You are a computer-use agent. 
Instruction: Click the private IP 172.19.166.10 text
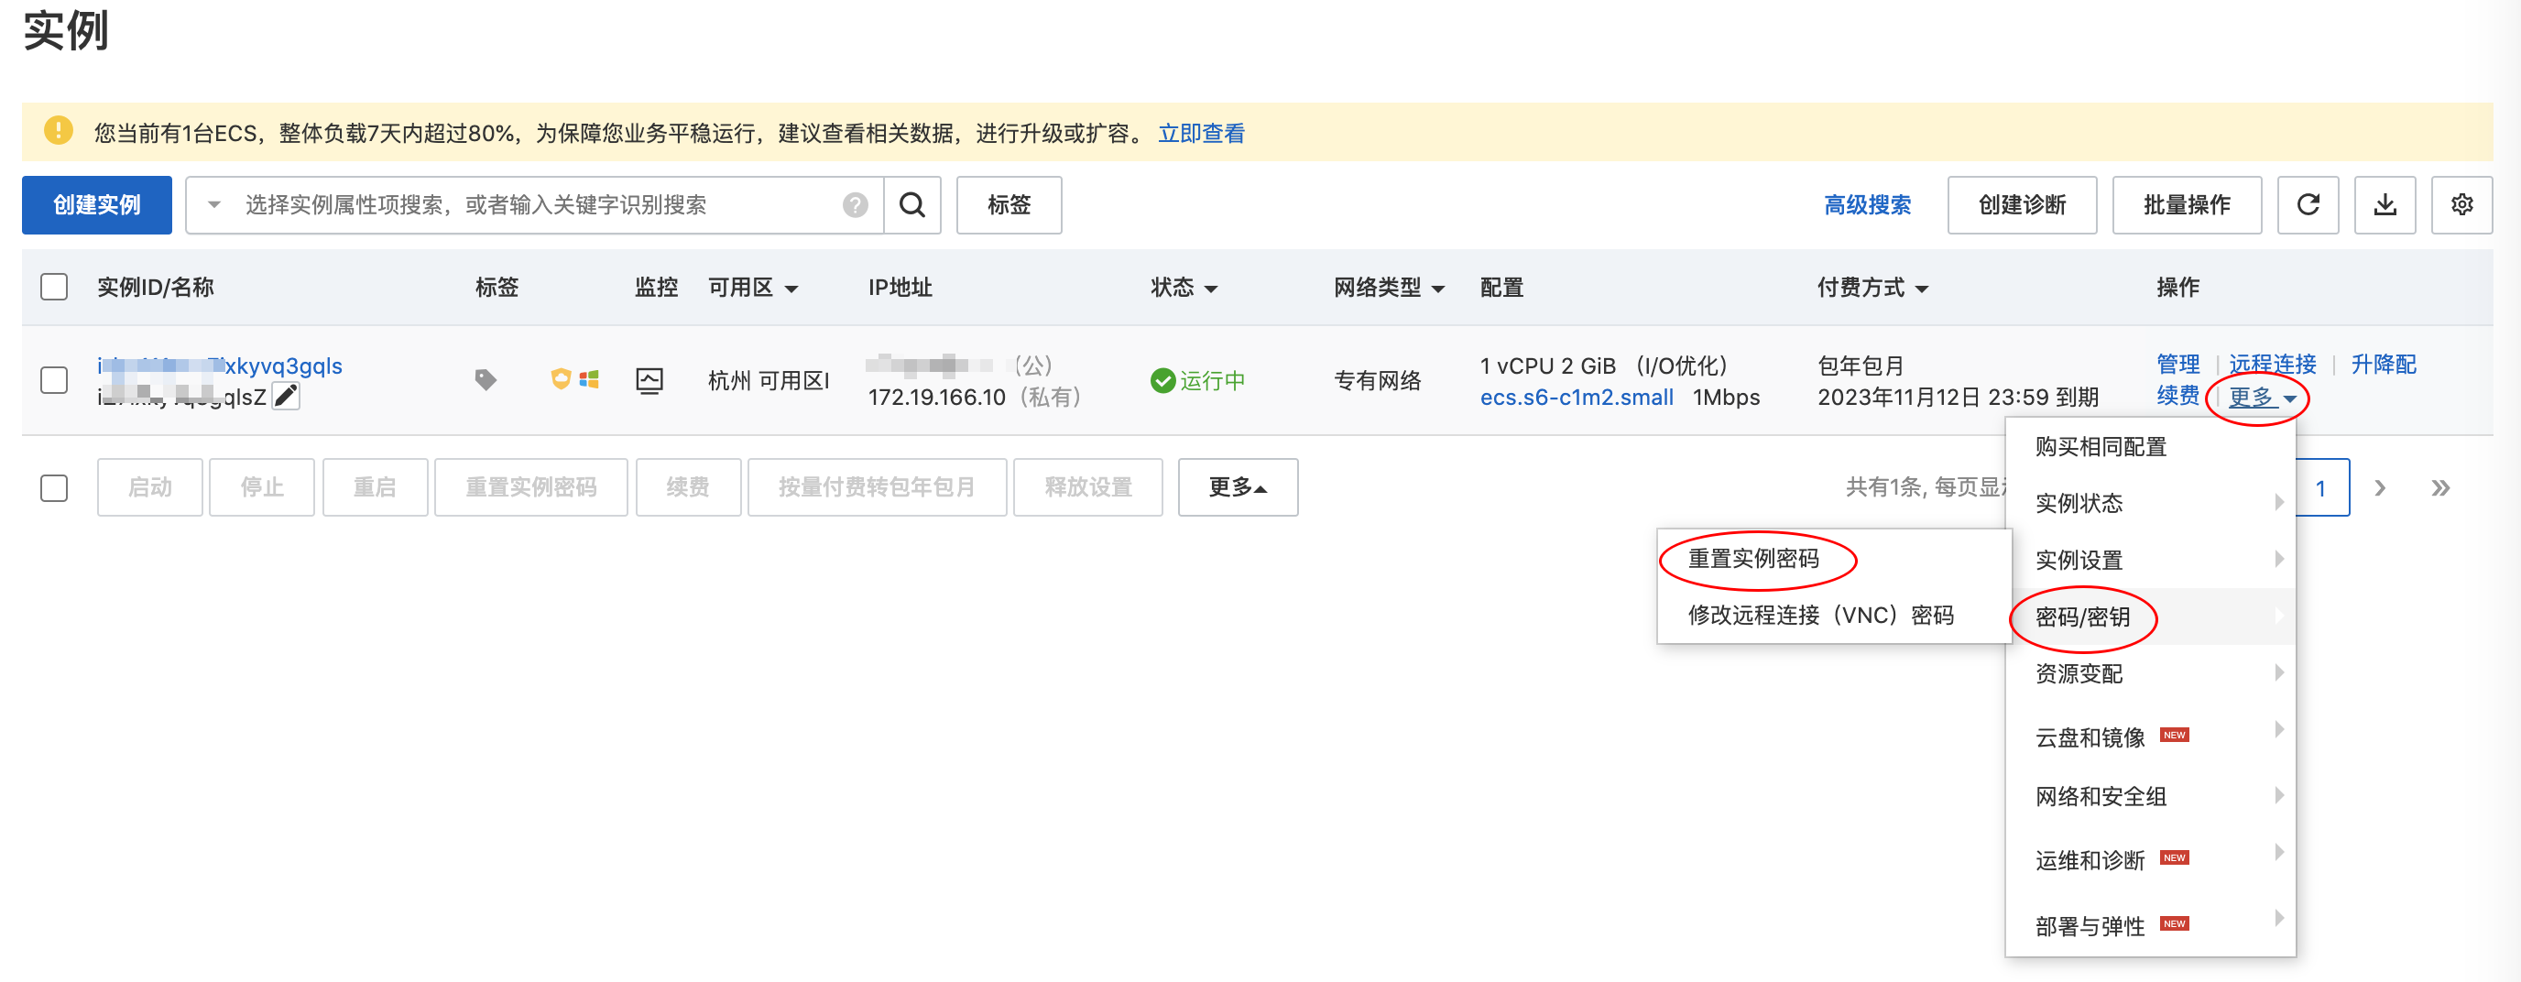click(x=936, y=397)
